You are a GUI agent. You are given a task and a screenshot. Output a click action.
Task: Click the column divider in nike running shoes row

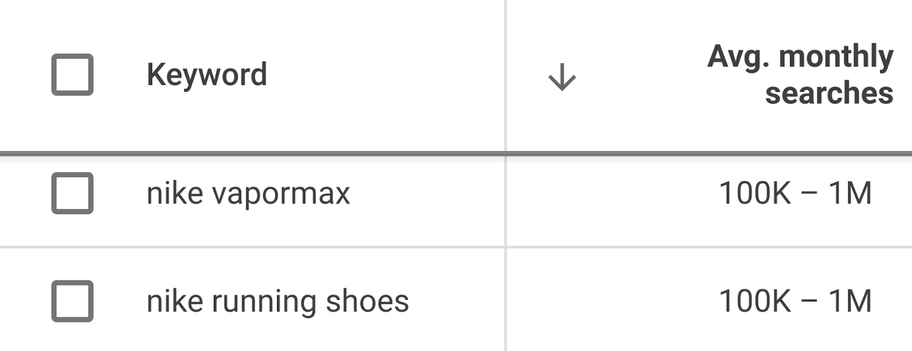pos(506,301)
